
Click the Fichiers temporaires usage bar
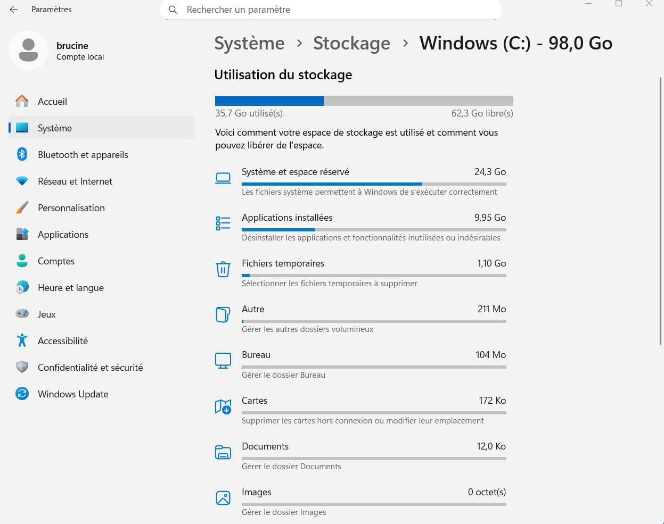(x=374, y=276)
